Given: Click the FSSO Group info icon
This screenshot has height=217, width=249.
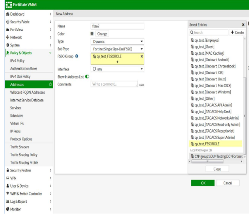Looking at the screenshot, I should 77,56.
